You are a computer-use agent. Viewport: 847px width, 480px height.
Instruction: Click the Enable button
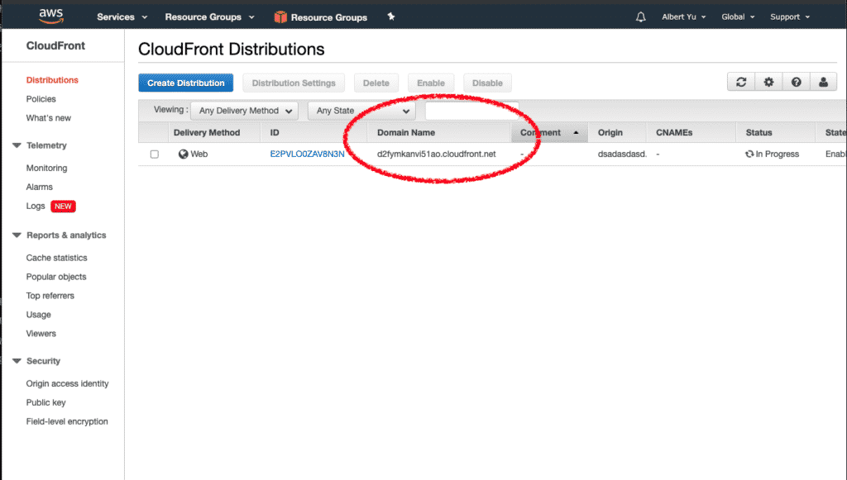[431, 83]
